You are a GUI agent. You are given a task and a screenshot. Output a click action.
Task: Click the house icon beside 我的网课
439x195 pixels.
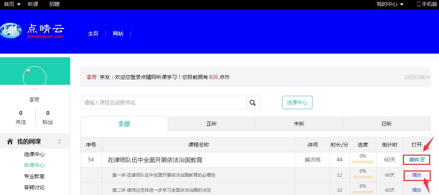pyautogui.click(x=10, y=142)
